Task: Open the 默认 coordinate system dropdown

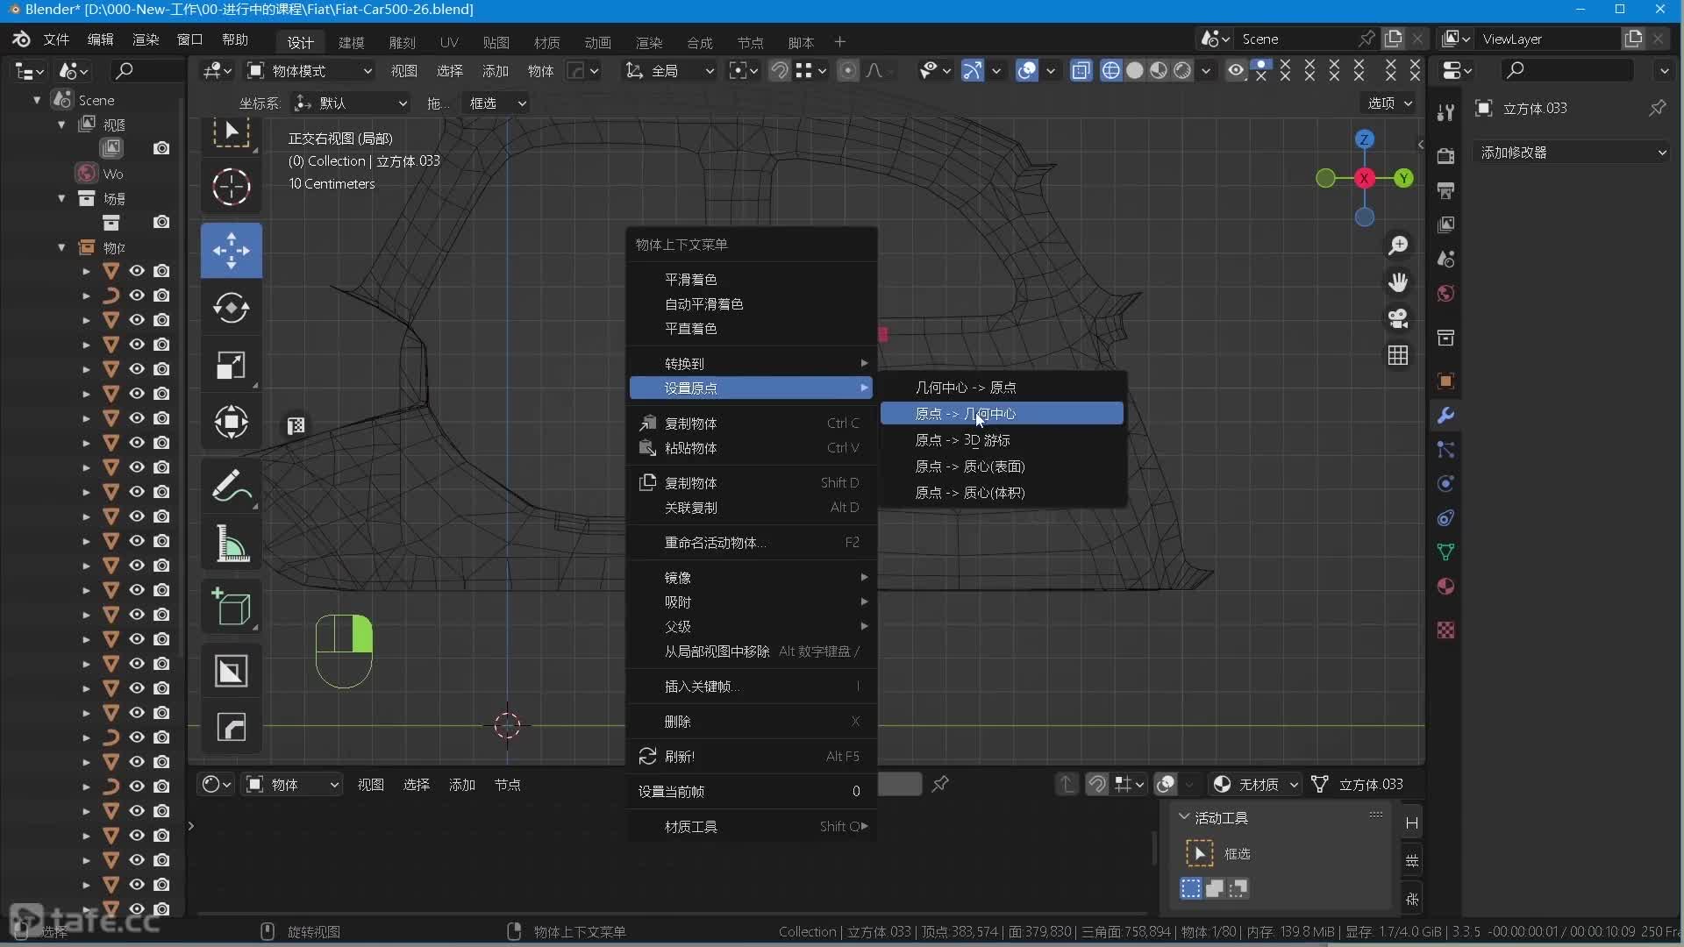Action: click(x=351, y=103)
